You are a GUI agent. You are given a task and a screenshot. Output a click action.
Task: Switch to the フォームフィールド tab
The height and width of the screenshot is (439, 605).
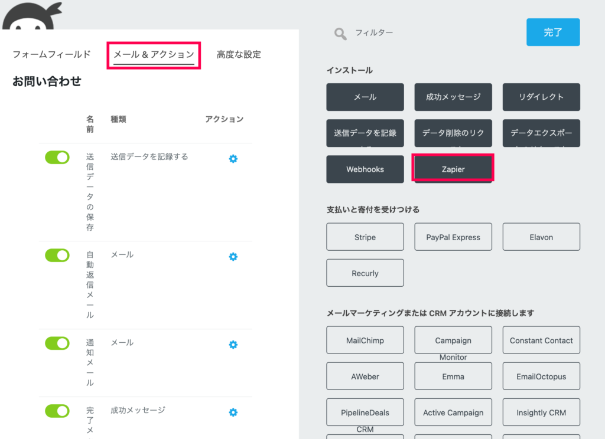coord(52,54)
